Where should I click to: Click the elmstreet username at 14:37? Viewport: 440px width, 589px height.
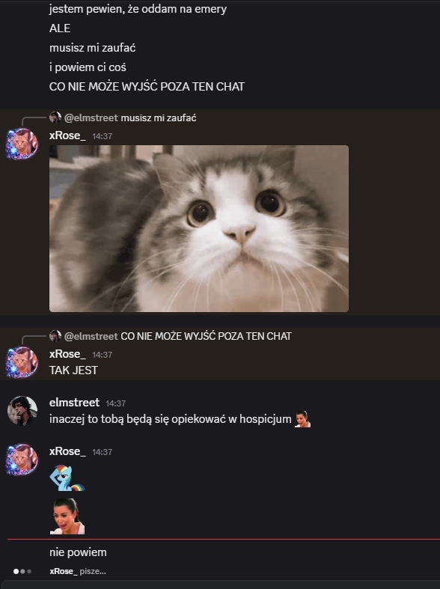(74, 403)
